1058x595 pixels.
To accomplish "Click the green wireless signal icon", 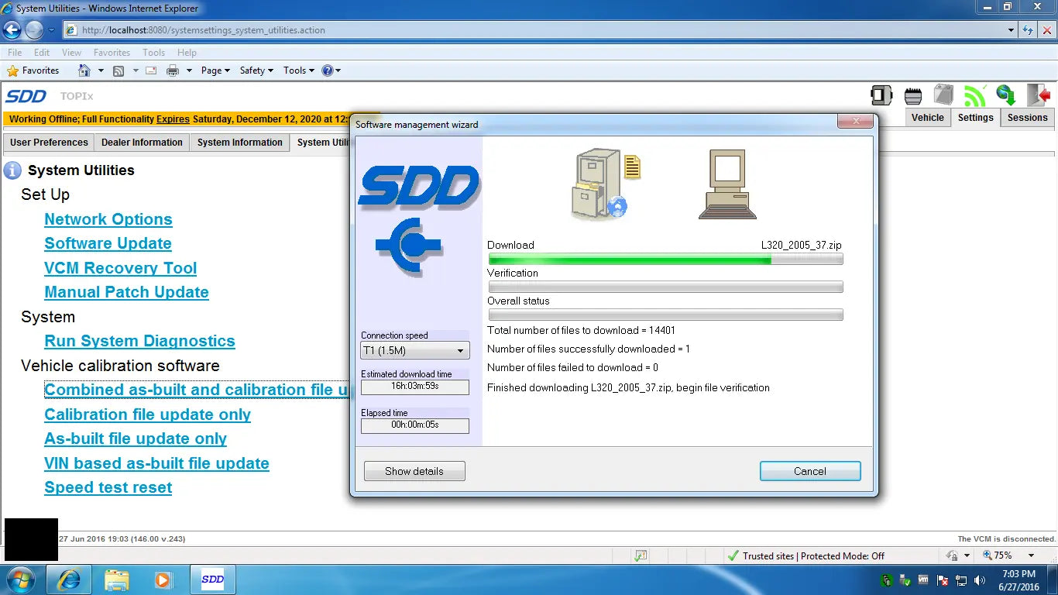I will click(x=974, y=96).
